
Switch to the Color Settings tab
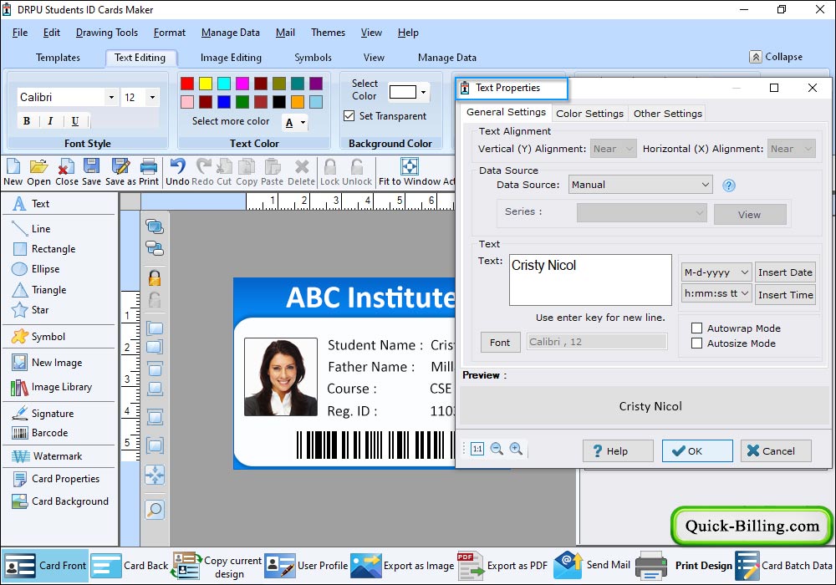coord(589,113)
